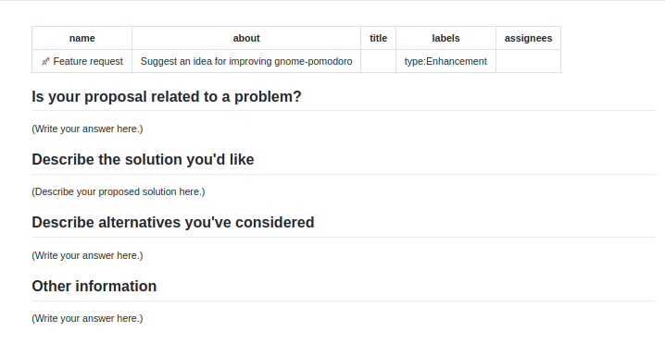665x344 pixels.
Task: Click '(Describe your proposed solution here.)' text
Action: click(119, 192)
